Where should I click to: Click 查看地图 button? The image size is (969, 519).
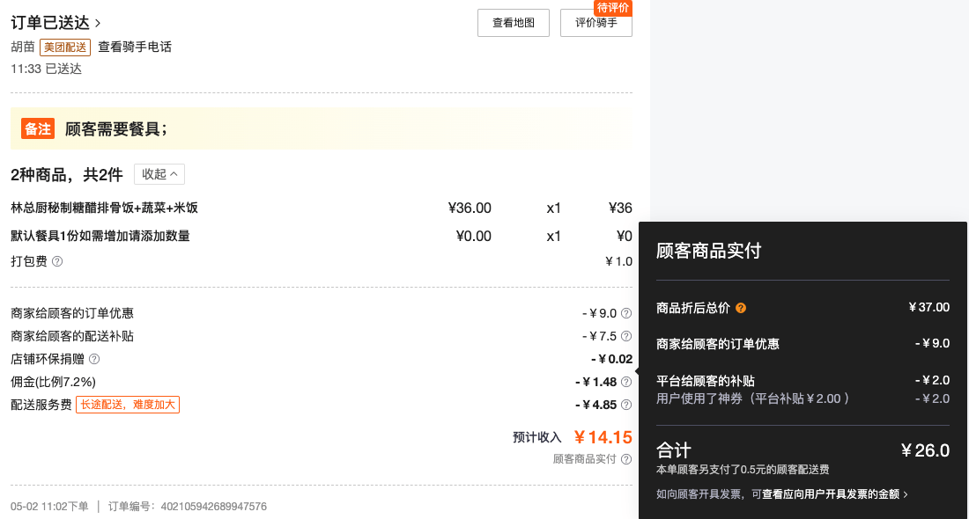513,23
